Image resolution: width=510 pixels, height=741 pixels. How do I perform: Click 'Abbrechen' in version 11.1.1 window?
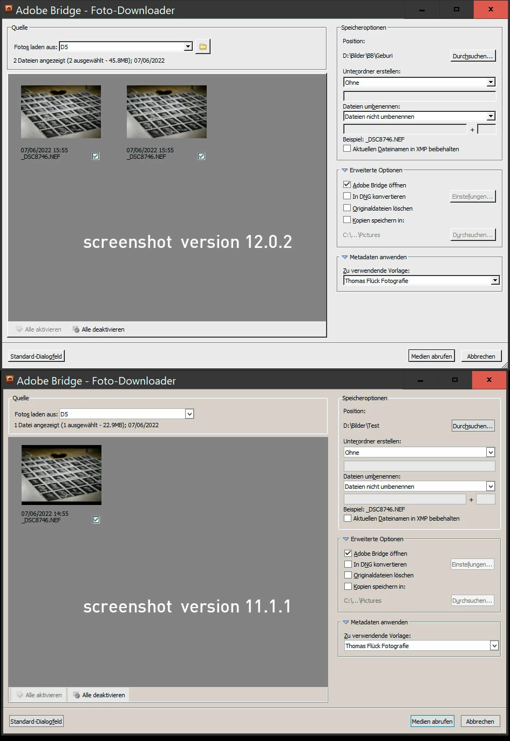[x=480, y=721]
